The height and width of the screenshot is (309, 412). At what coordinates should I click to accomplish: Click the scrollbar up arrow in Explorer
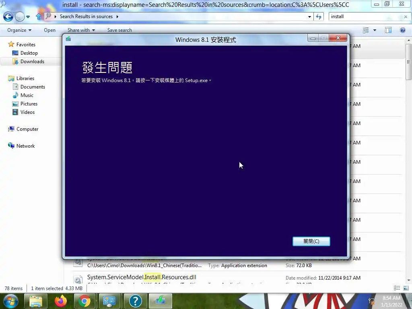tap(408, 41)
